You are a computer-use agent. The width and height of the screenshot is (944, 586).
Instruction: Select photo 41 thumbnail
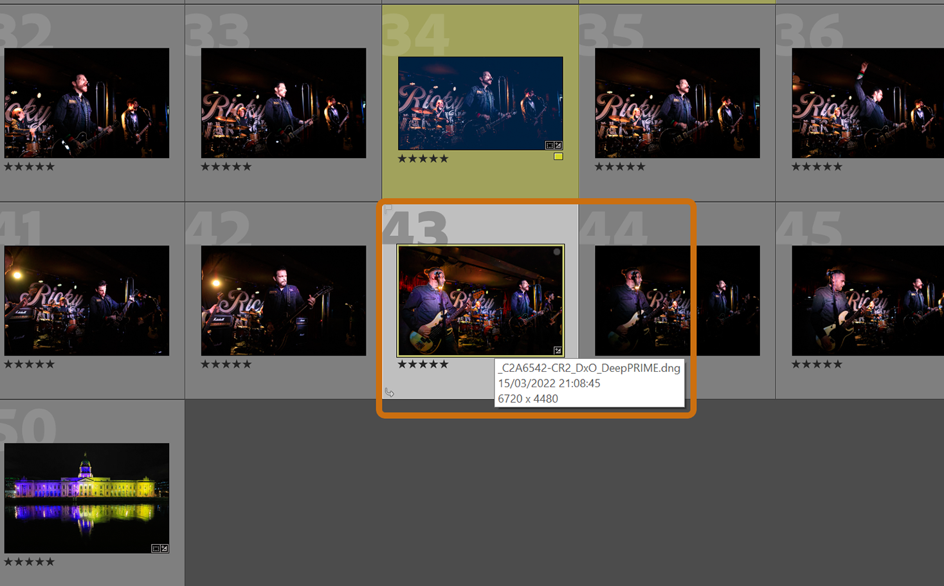point(87,300)
